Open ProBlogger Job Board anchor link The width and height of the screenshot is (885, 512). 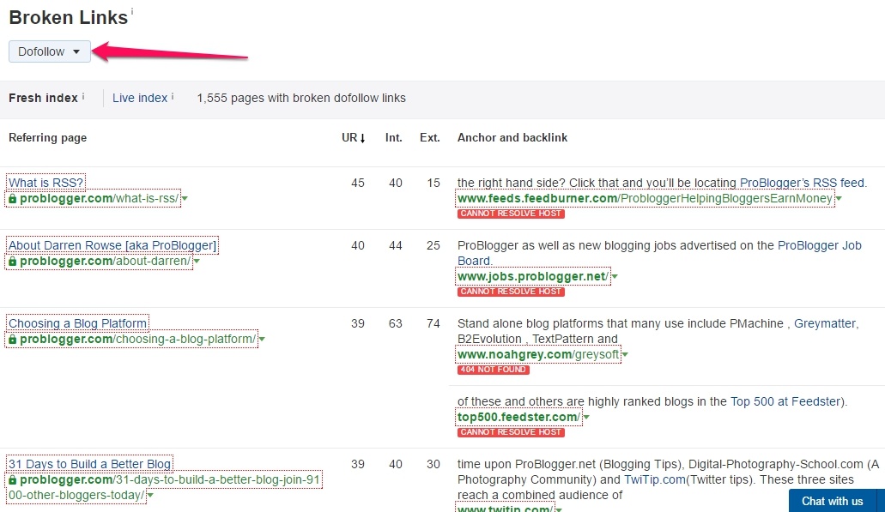pos(820,245)
